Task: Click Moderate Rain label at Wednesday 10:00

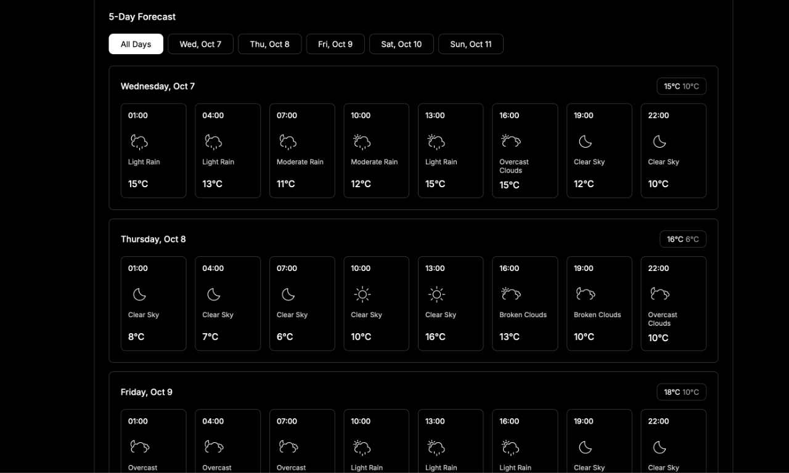Action: coord(374,162)
